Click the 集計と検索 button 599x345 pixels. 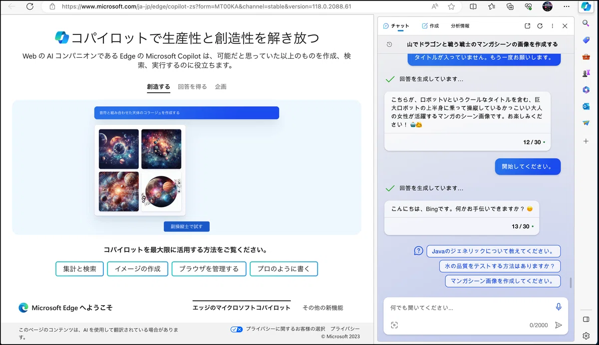coord(79,269)
